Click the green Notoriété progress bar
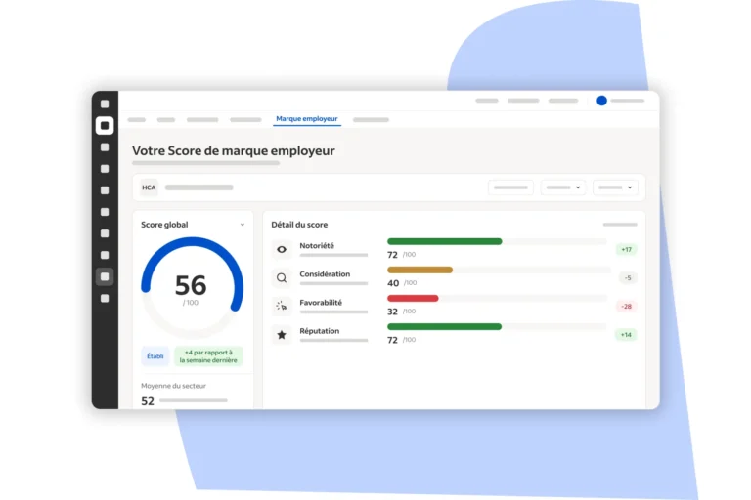Screen dimensions: 751x500 click(x=445, y=241)
